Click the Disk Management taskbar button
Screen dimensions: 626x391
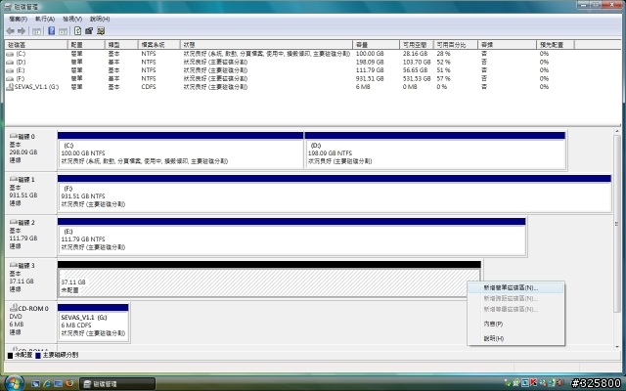(x=117, y=384)
